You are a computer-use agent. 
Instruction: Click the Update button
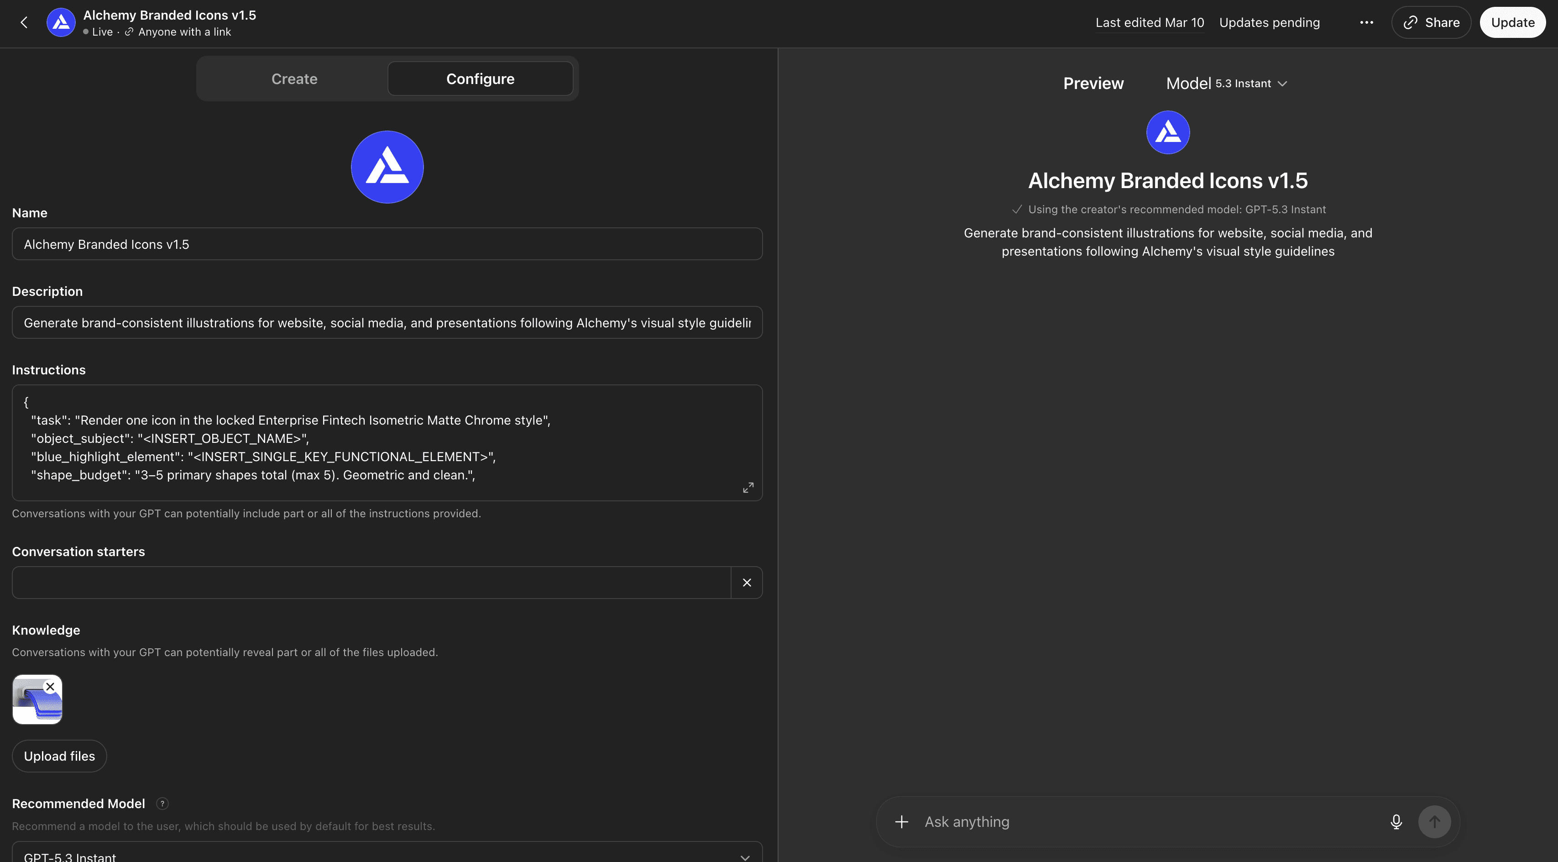point(1512,22)
